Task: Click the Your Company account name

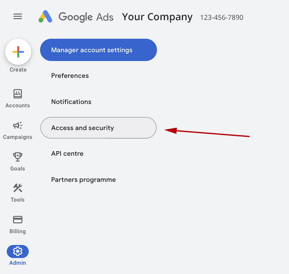Action: tap(157, 17)
